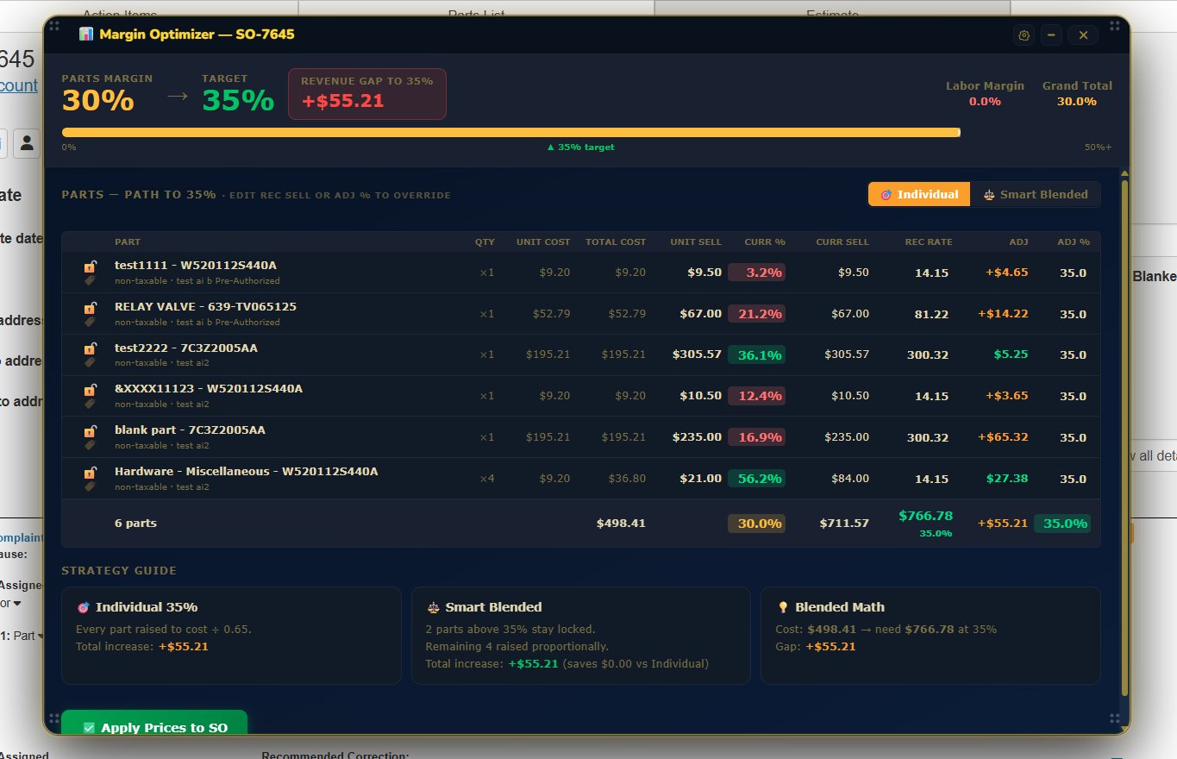Click the Revenue Gap to 35% box
Viewport: 1177px width, 759px height.
pos(367,93)
